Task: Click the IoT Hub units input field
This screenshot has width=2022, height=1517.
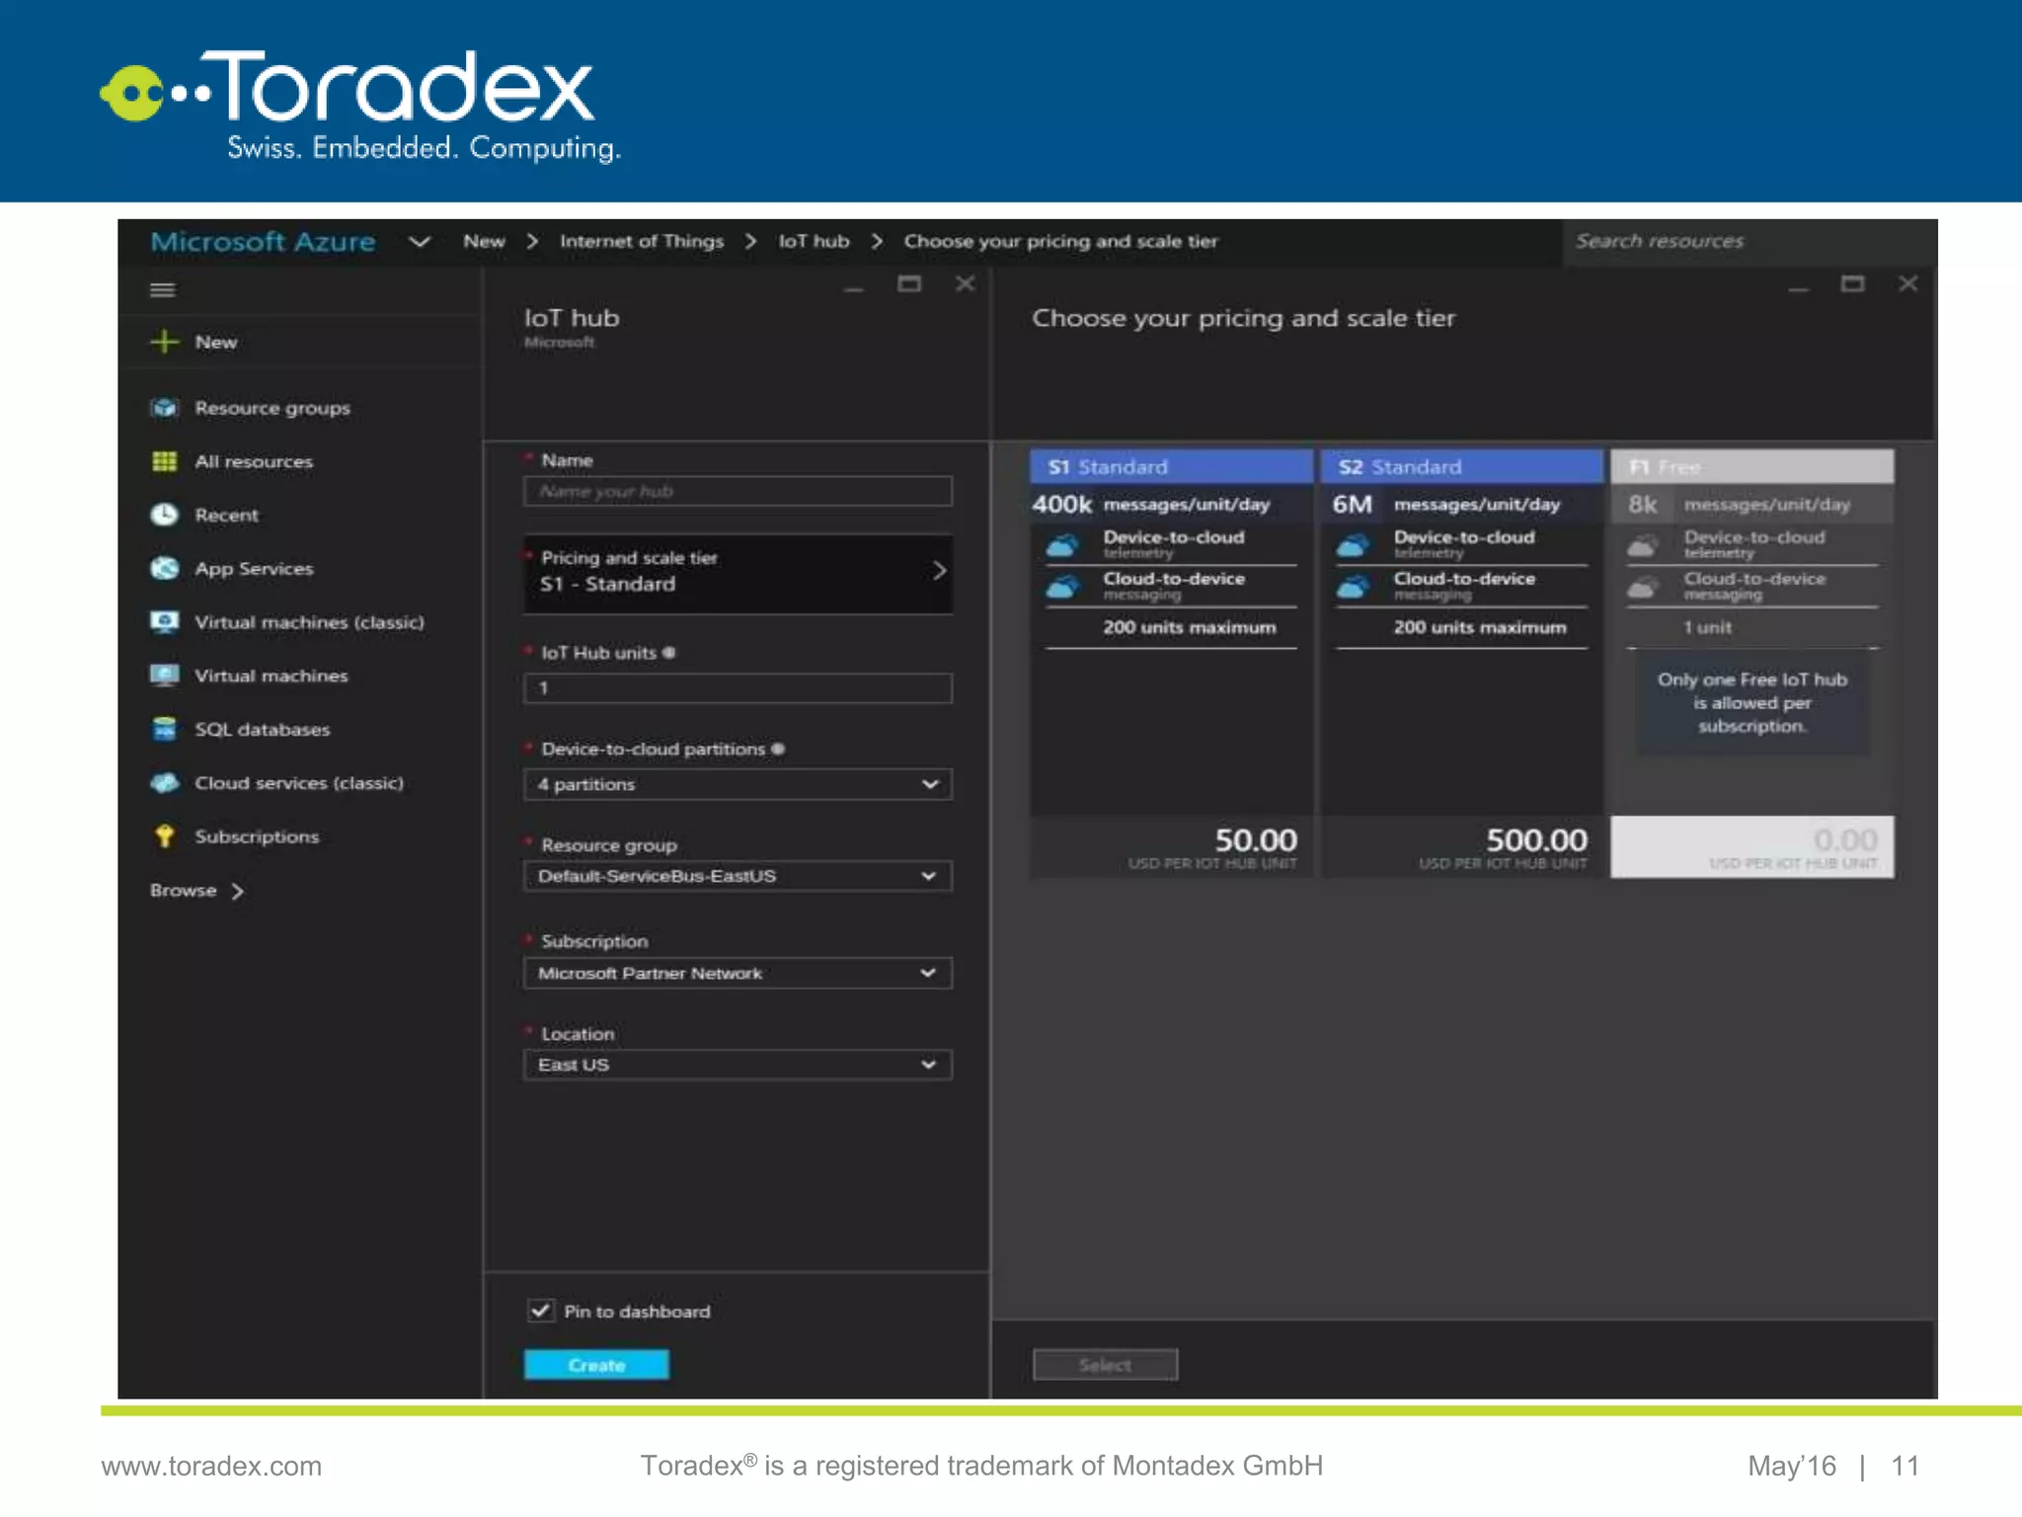Action: click(738, 688)
